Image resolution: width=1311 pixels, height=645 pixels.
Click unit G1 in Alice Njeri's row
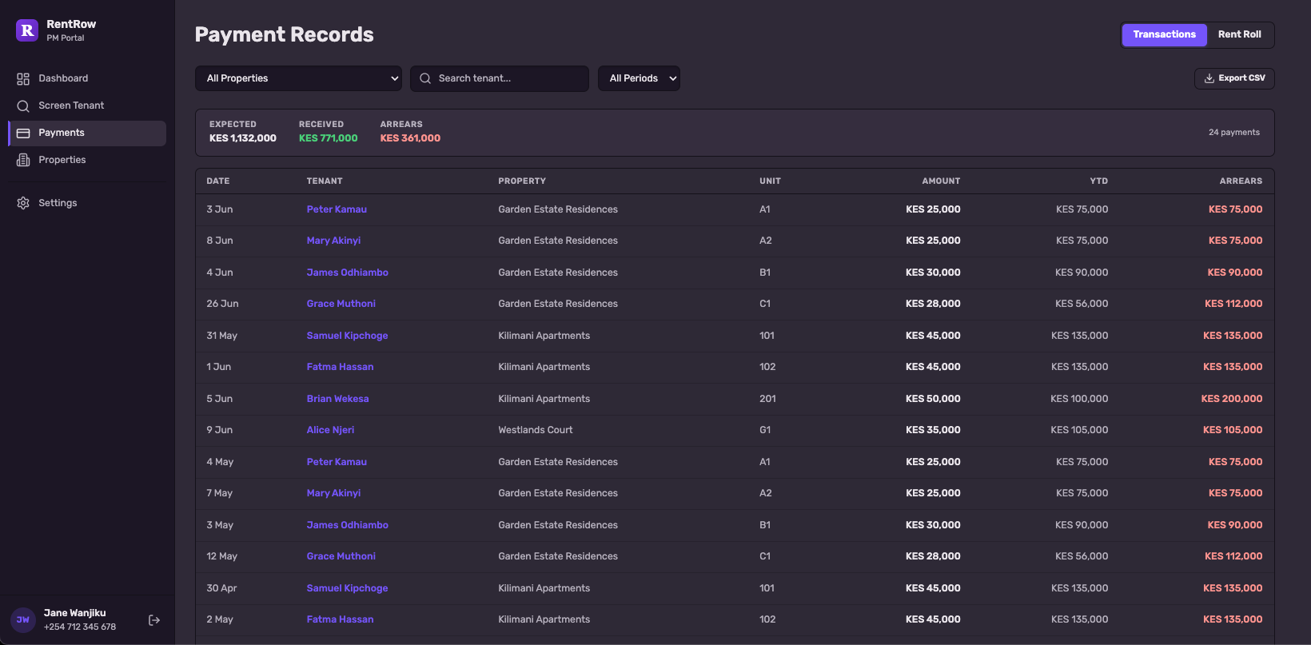click(x=765, y=430)
